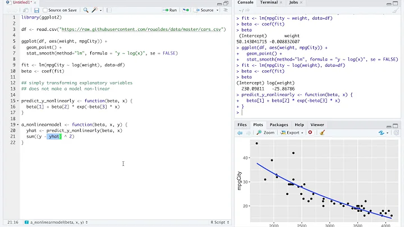Screen dimensions: 404x227
Task: Open the Files tab
Action: pos(242,125)
